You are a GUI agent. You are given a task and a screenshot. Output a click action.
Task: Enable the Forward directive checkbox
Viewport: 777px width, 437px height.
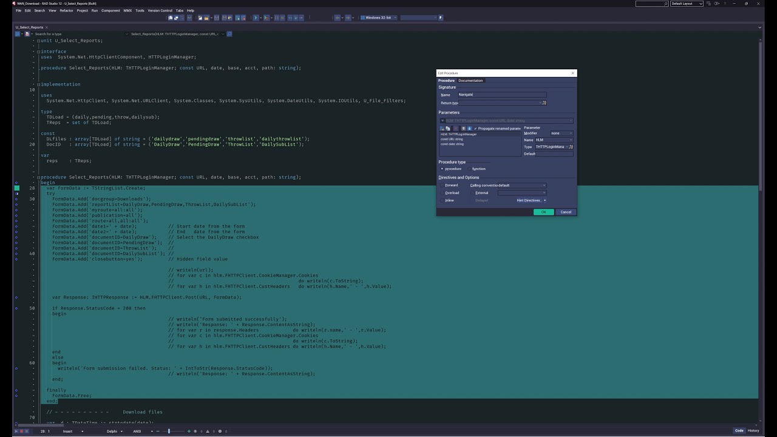(442, 185)
